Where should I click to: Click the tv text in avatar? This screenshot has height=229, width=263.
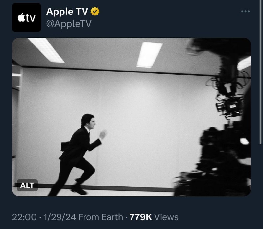click(31, 18)
